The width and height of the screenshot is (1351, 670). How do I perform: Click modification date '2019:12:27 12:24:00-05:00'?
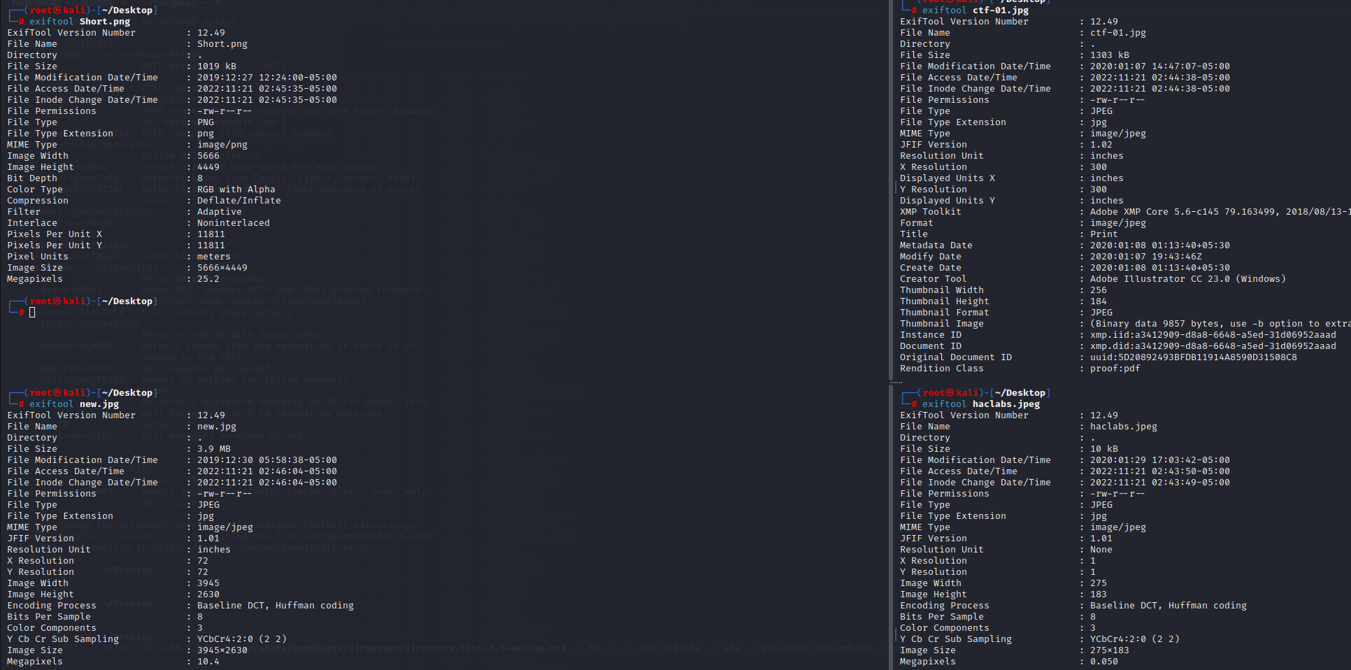click(x=267, y=78)
